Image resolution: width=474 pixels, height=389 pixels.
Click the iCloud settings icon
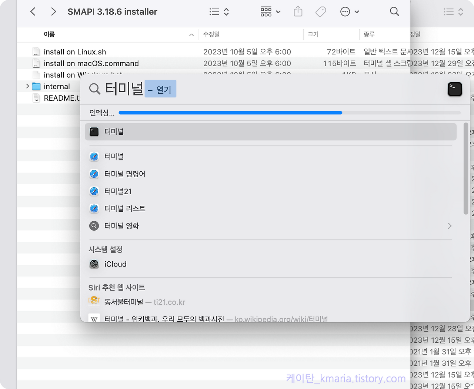click(94, 264)
